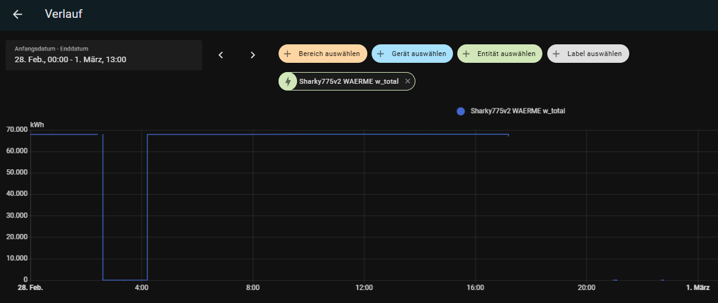Click the 60.000 y-axis label
This screenshot has width=718, height=303.
pyautogui.click(x=17, y=151)
